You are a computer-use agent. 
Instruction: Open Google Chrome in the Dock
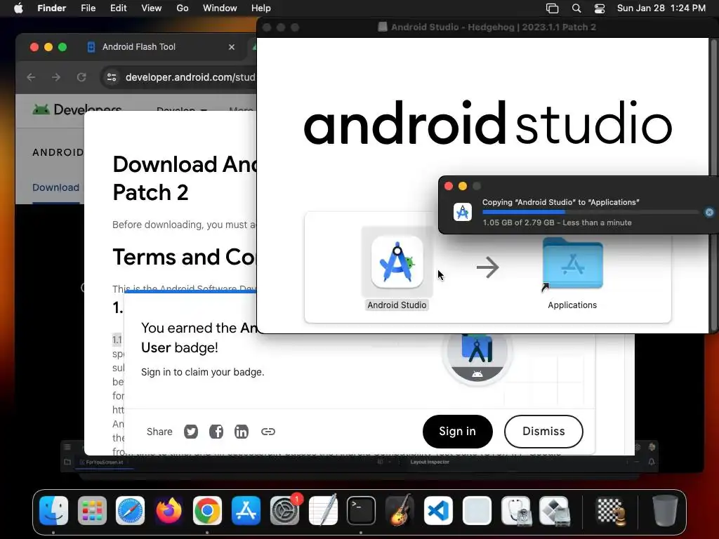point(207,510)
